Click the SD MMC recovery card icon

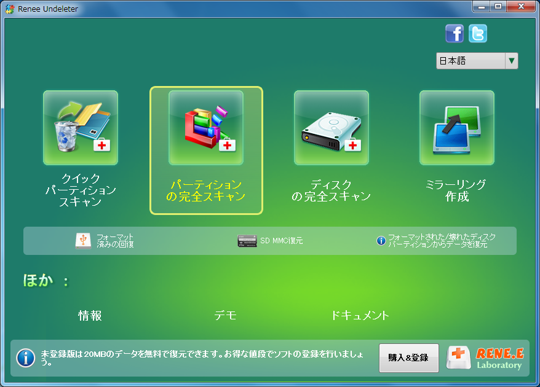point(247,240)
